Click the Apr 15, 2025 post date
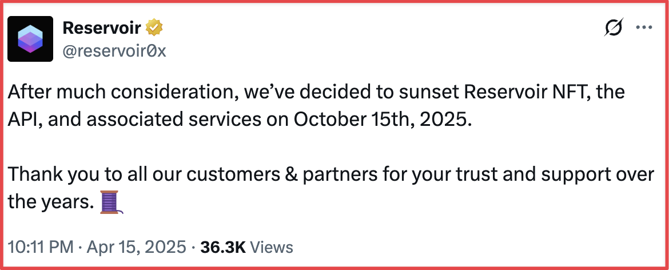Viewport: 669px width, 270px height. [137, 247]
